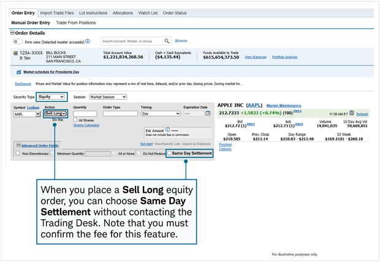Viewport: 380px width, 262px height.
Task: Open the Shares Calculator link
Action: [86, 125]
